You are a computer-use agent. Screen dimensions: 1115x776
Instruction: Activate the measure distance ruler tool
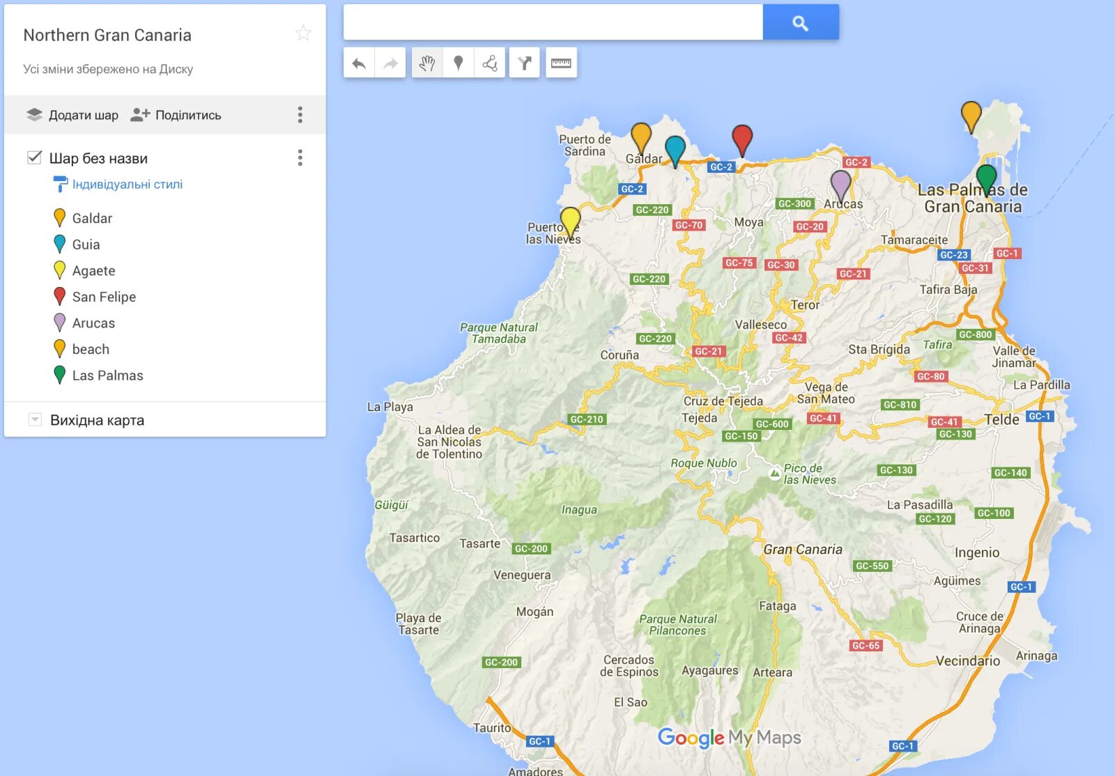pos(561,63)
